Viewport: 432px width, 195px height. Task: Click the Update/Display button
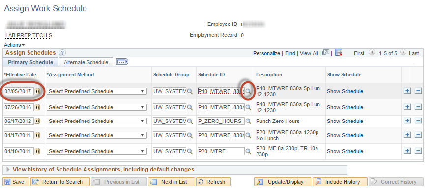pos(283,182)
